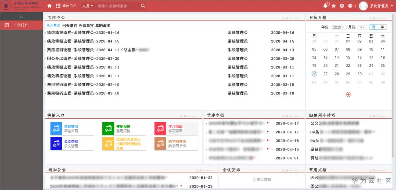Add a schedule with red plus icon

click(x=349, y=94)
